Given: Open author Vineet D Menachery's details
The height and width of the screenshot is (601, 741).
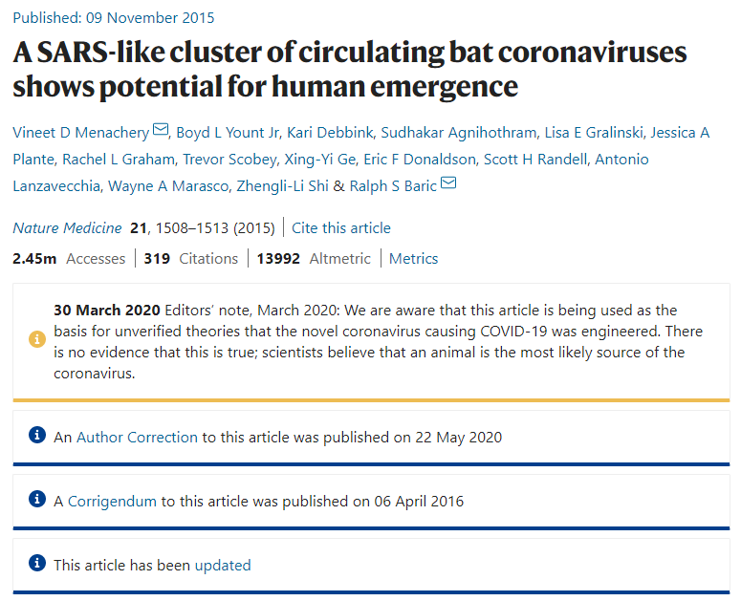Looking at the screenshot, I should tap(81, 133).
